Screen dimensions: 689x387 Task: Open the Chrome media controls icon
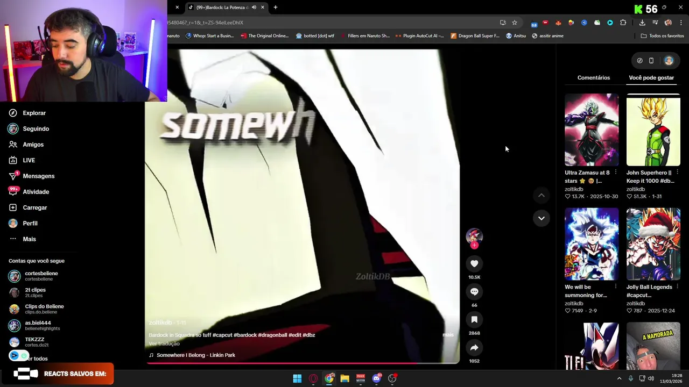click(655, 23)
